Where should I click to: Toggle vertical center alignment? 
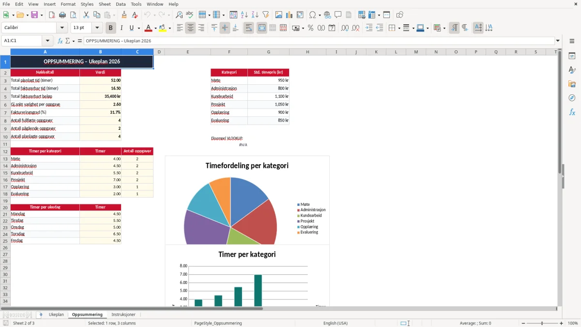click(x=225, y=28)
